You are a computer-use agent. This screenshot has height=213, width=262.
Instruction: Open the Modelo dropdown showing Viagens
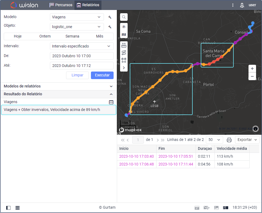click(77, 17)
